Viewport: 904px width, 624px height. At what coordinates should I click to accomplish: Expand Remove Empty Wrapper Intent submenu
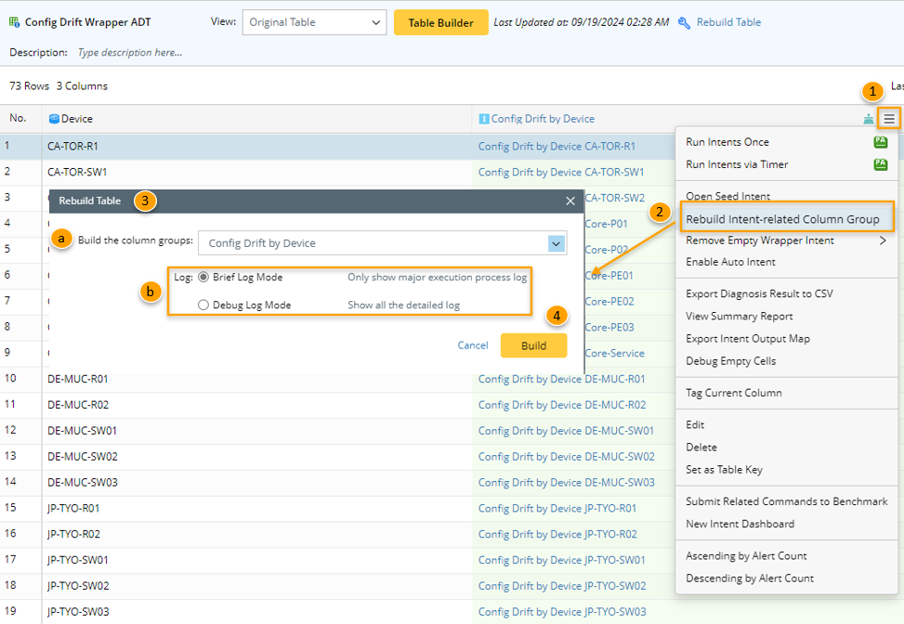882,240
